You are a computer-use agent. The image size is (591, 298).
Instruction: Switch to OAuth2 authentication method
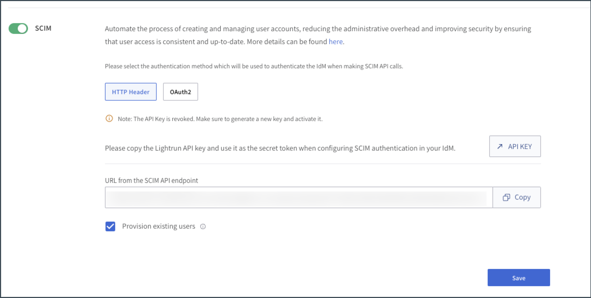(180, 92)
